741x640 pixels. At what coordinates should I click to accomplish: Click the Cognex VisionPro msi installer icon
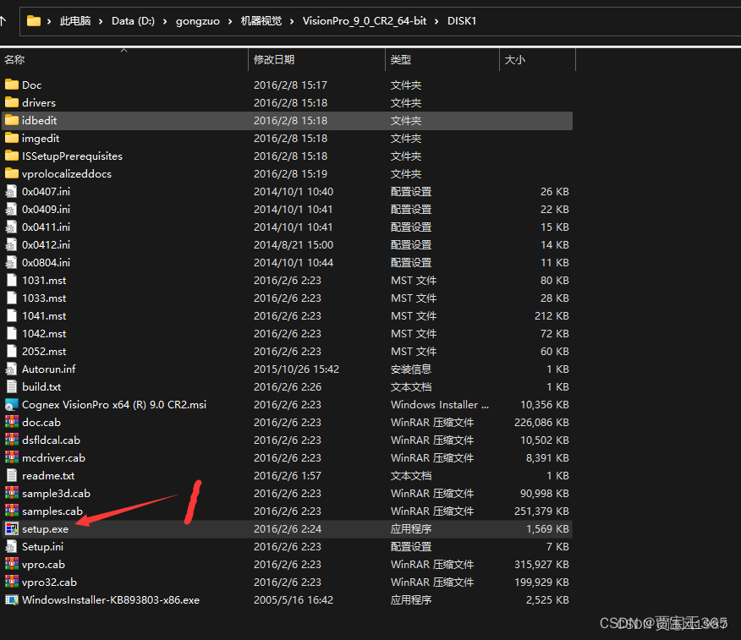pyautogui.click(x=11, y=405)
